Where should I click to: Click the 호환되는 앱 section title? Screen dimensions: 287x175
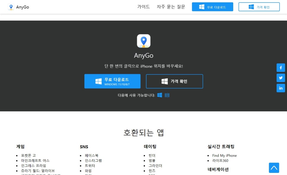pyautogui.click(x=144, y=133)
